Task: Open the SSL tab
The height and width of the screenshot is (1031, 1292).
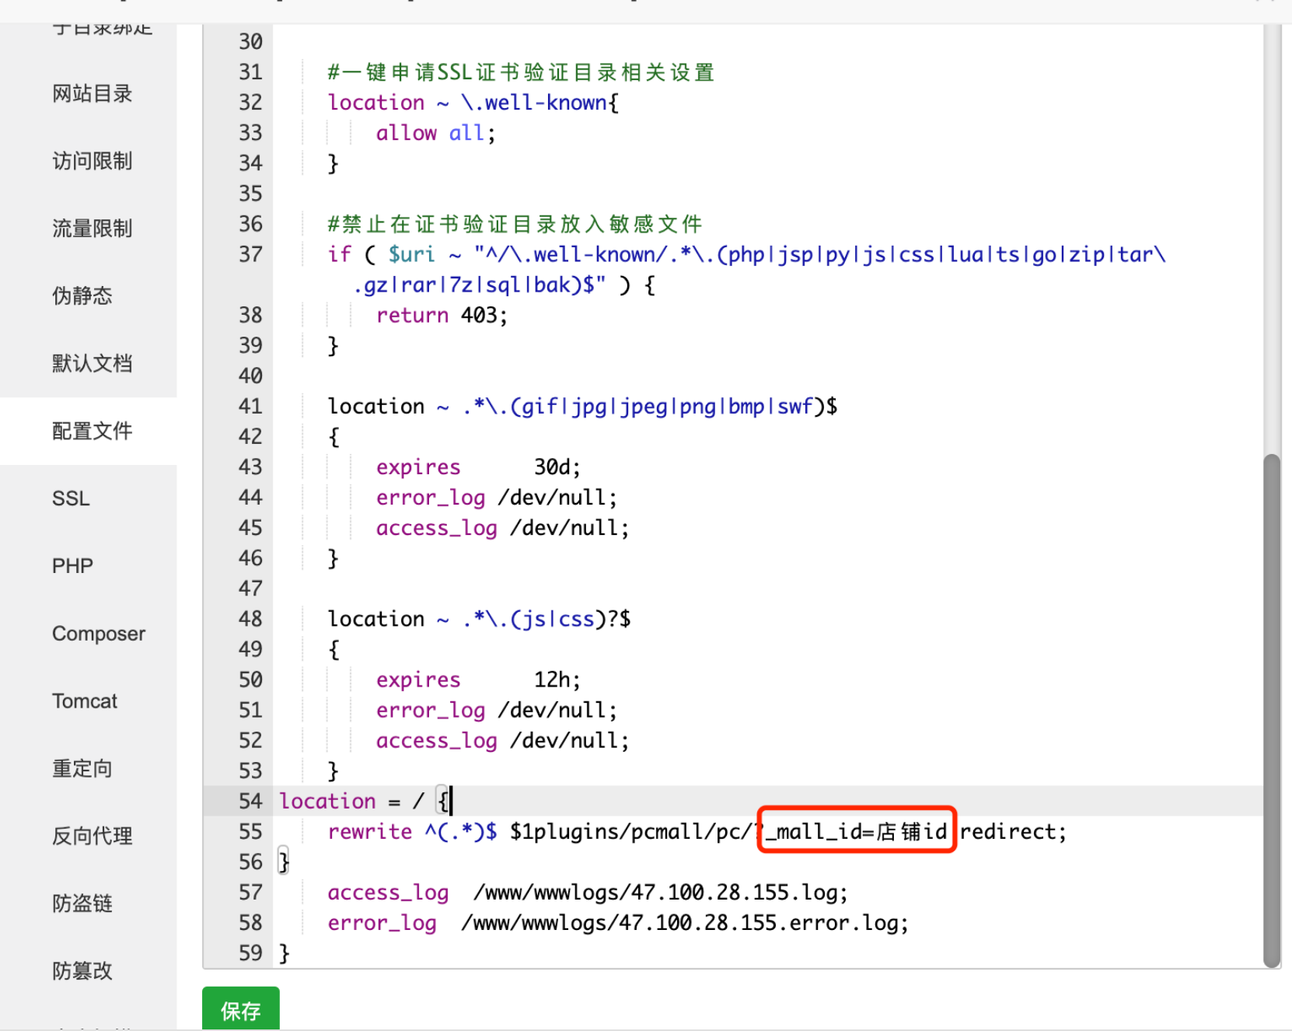Action: [71, 498]
